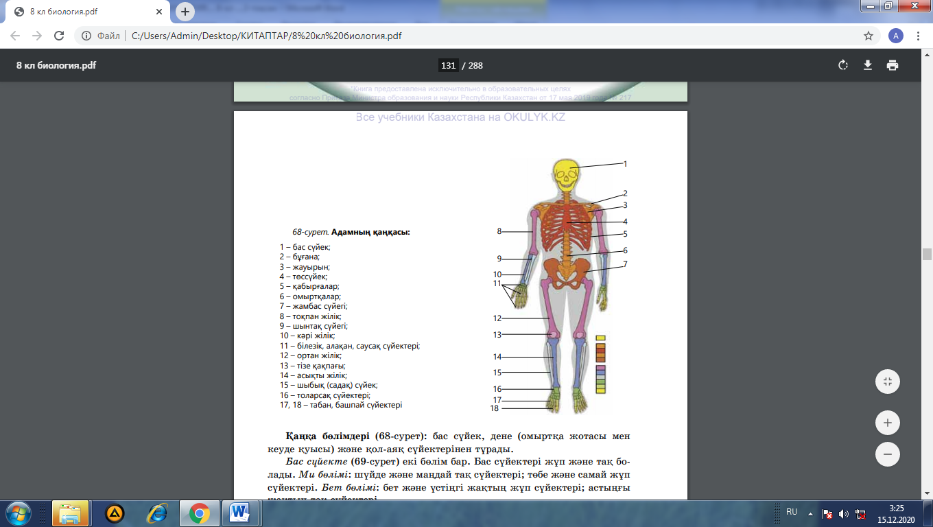Zoom out of the PDF page
933x527 pixels.
pos(888,454)
